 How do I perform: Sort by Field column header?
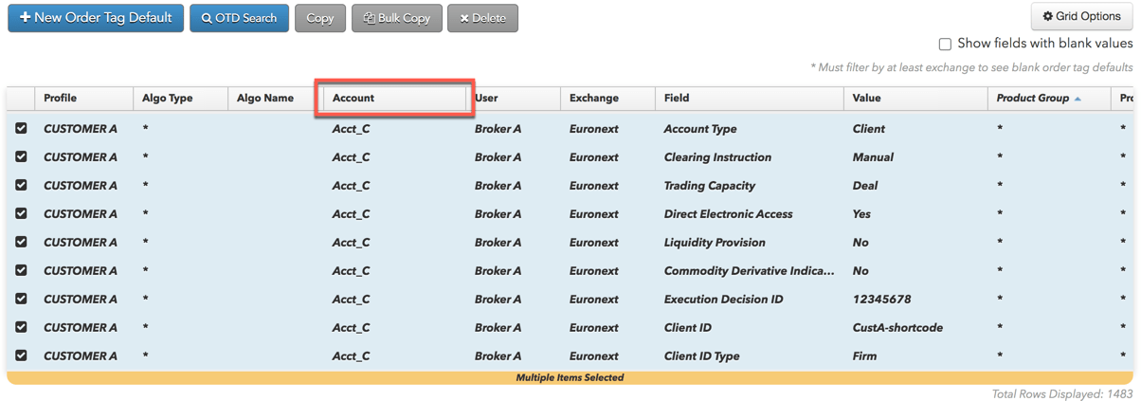[750, 99]
